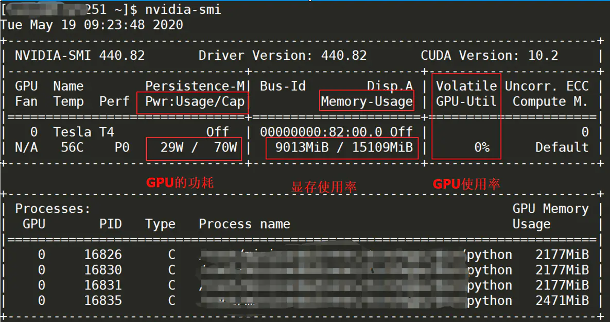Click the 29W / 70W power reading
This screenshot has height=322, width=610.
[198, 147]
